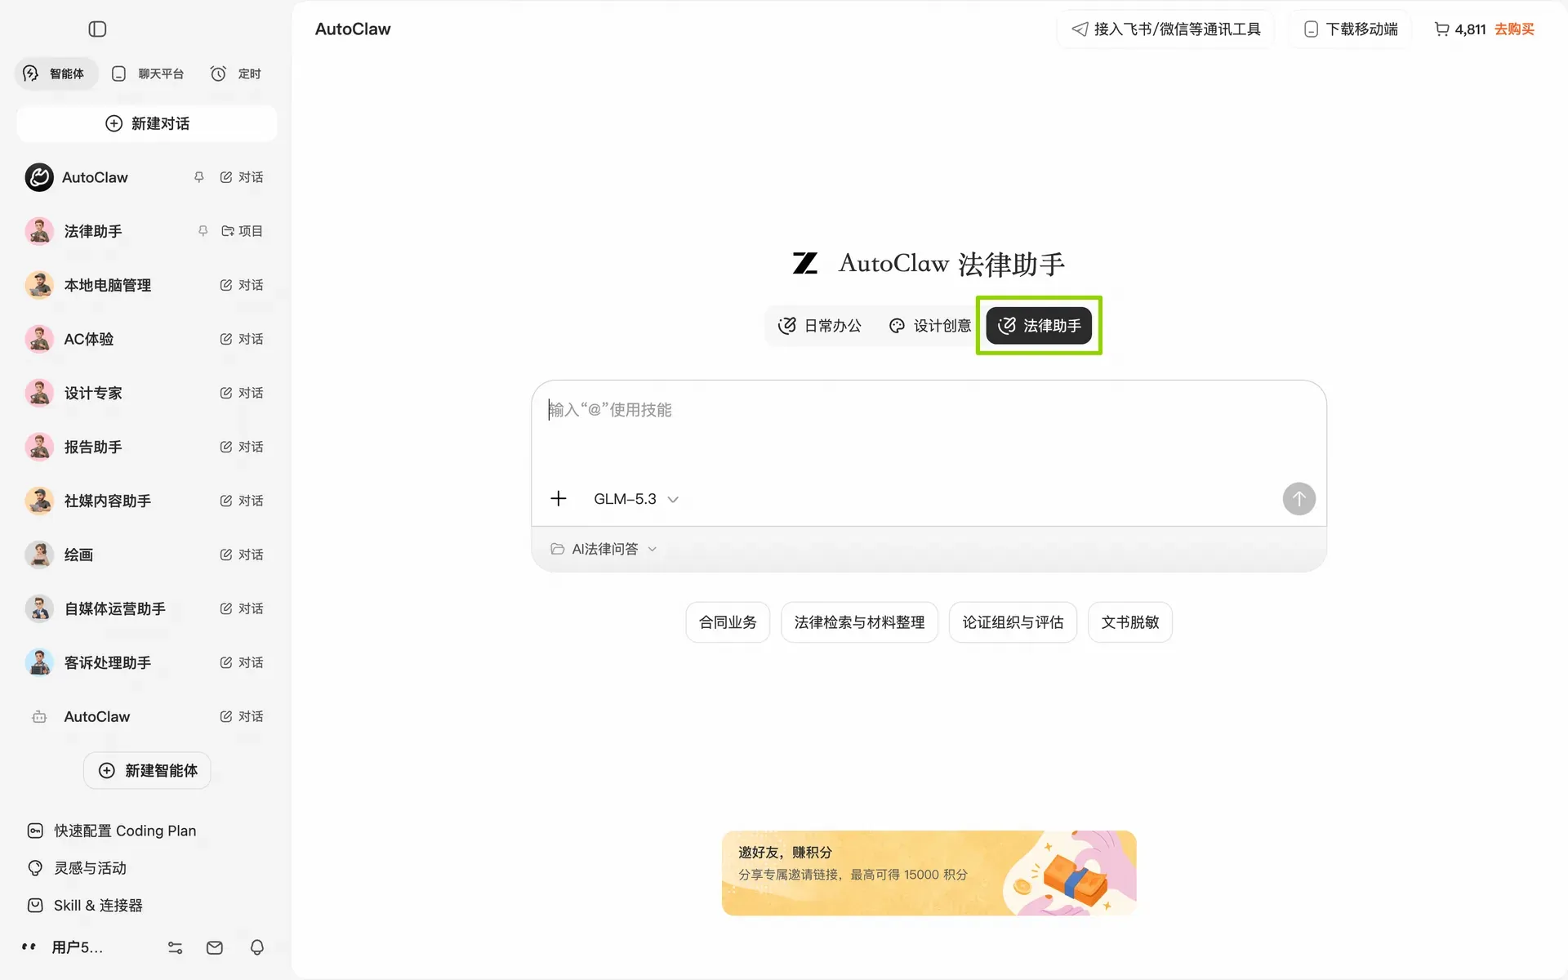Pin the AutoClaw agent

(x=198, y=177)
